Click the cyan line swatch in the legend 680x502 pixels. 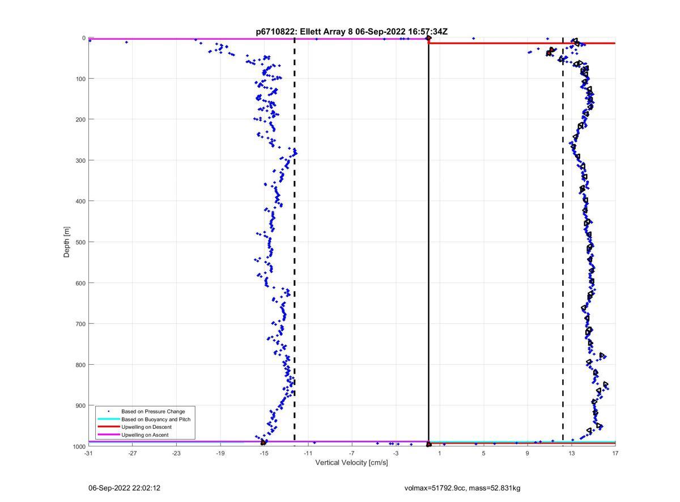109,419
